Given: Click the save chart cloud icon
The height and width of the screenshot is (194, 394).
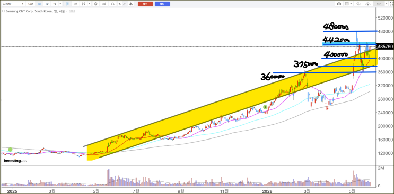Looking at the screenshot, I should coord(368,4).
